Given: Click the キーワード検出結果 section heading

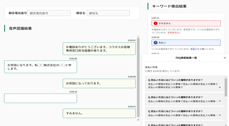Looking at the screenshot, I should tap(169, 6).
